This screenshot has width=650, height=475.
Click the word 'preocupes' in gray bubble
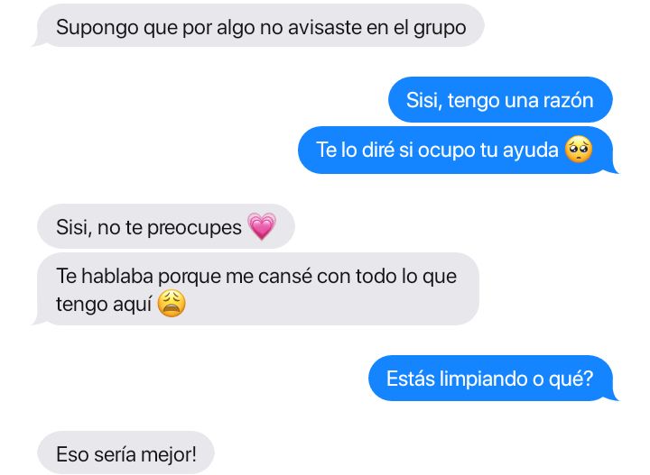click(194, 228)
